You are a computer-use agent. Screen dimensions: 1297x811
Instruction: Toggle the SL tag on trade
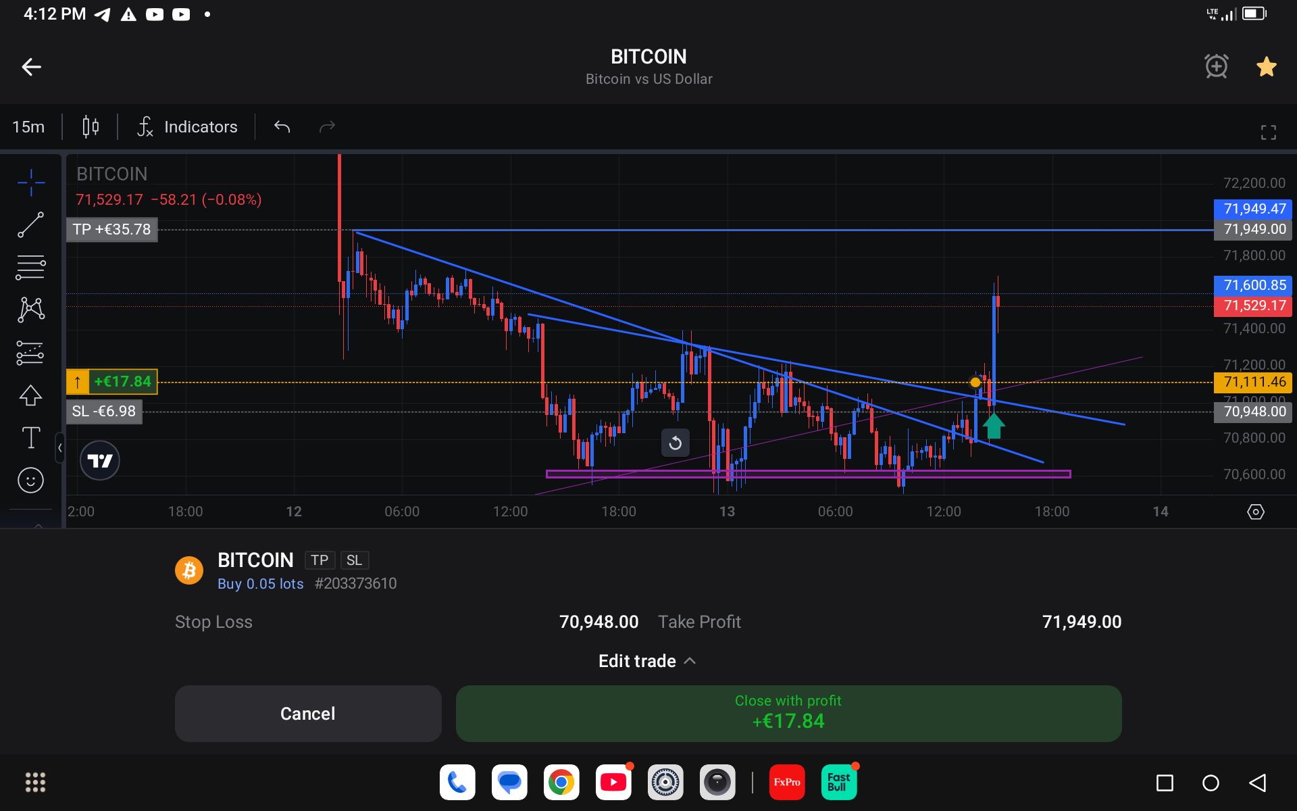tap(354, 560)
